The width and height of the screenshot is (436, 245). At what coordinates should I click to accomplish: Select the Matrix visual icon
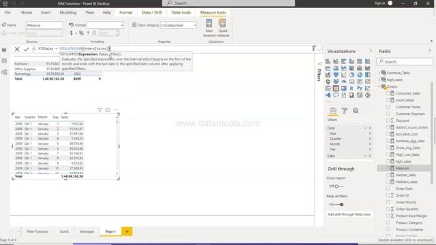[x=343, y=88]
